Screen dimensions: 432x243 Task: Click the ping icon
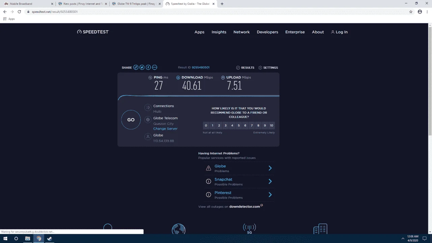click(150, 77)
